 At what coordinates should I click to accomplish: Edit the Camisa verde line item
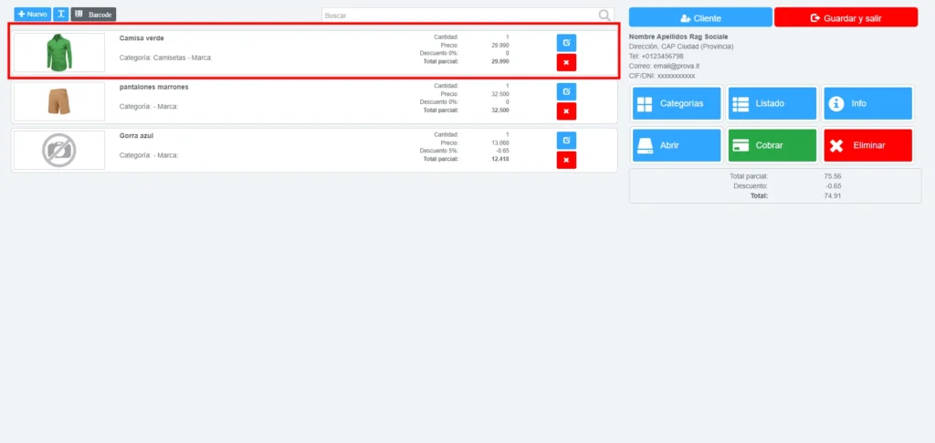coord(566,43)
